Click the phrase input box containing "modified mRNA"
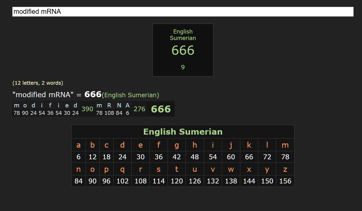 click(183, 12)
